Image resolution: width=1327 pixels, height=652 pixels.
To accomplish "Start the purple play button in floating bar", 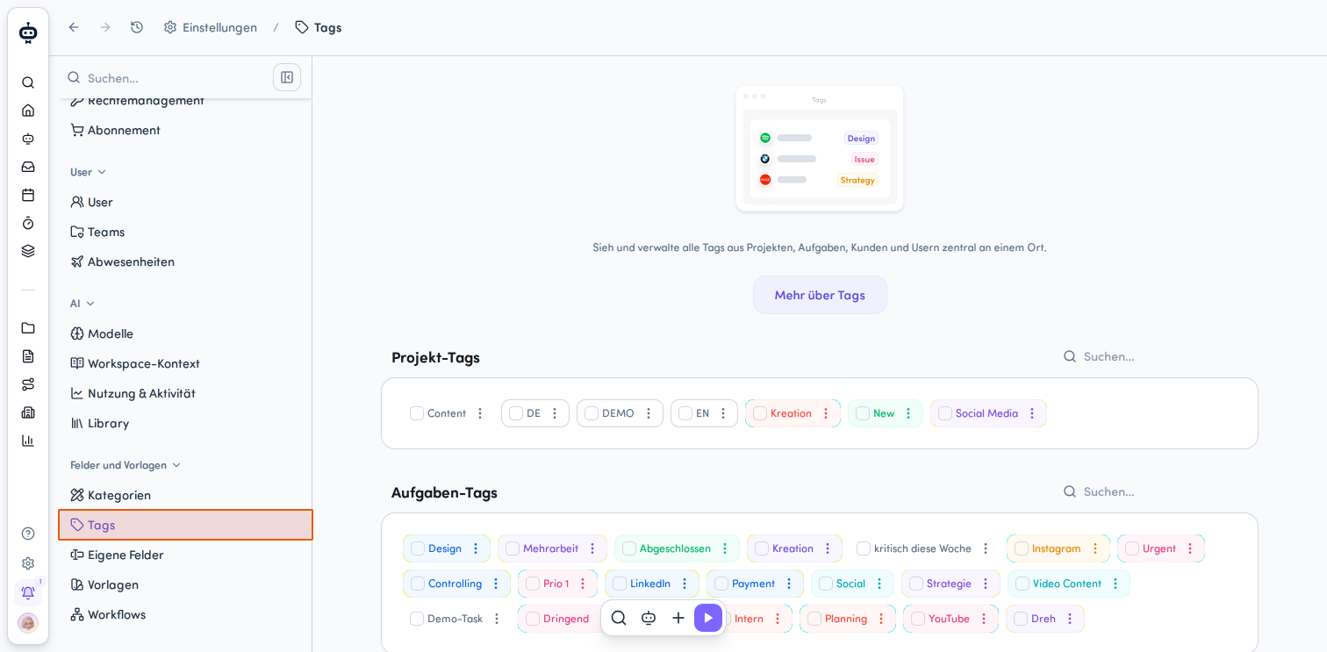I will (708, 618).
